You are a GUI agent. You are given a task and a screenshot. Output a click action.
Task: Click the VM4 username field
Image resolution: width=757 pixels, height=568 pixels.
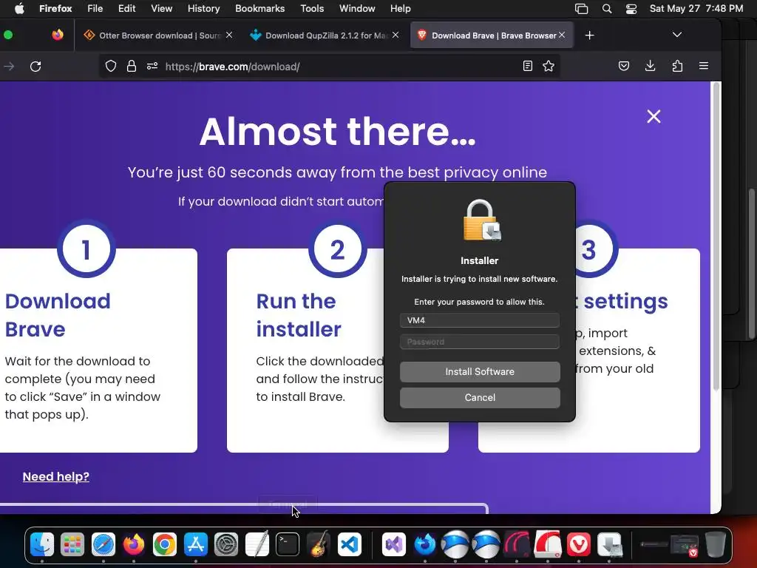[x=480, y=319]
